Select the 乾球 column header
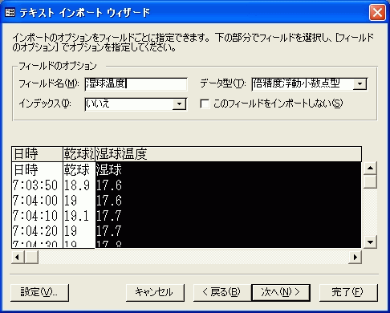 79,154
